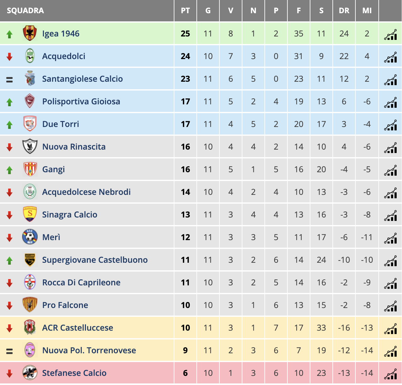Open the Nuova Pol. Torrenovese team link
402x385 pixels.
[x=89, y=350]
